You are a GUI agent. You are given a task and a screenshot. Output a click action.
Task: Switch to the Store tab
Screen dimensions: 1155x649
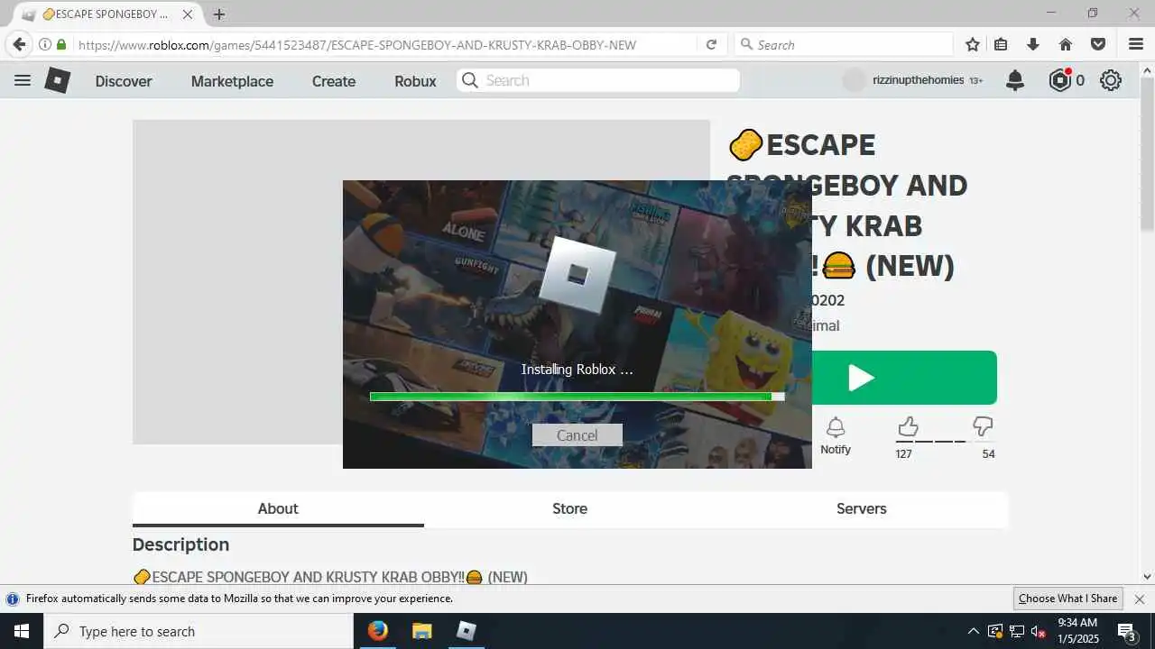click(x=570, y=508)
